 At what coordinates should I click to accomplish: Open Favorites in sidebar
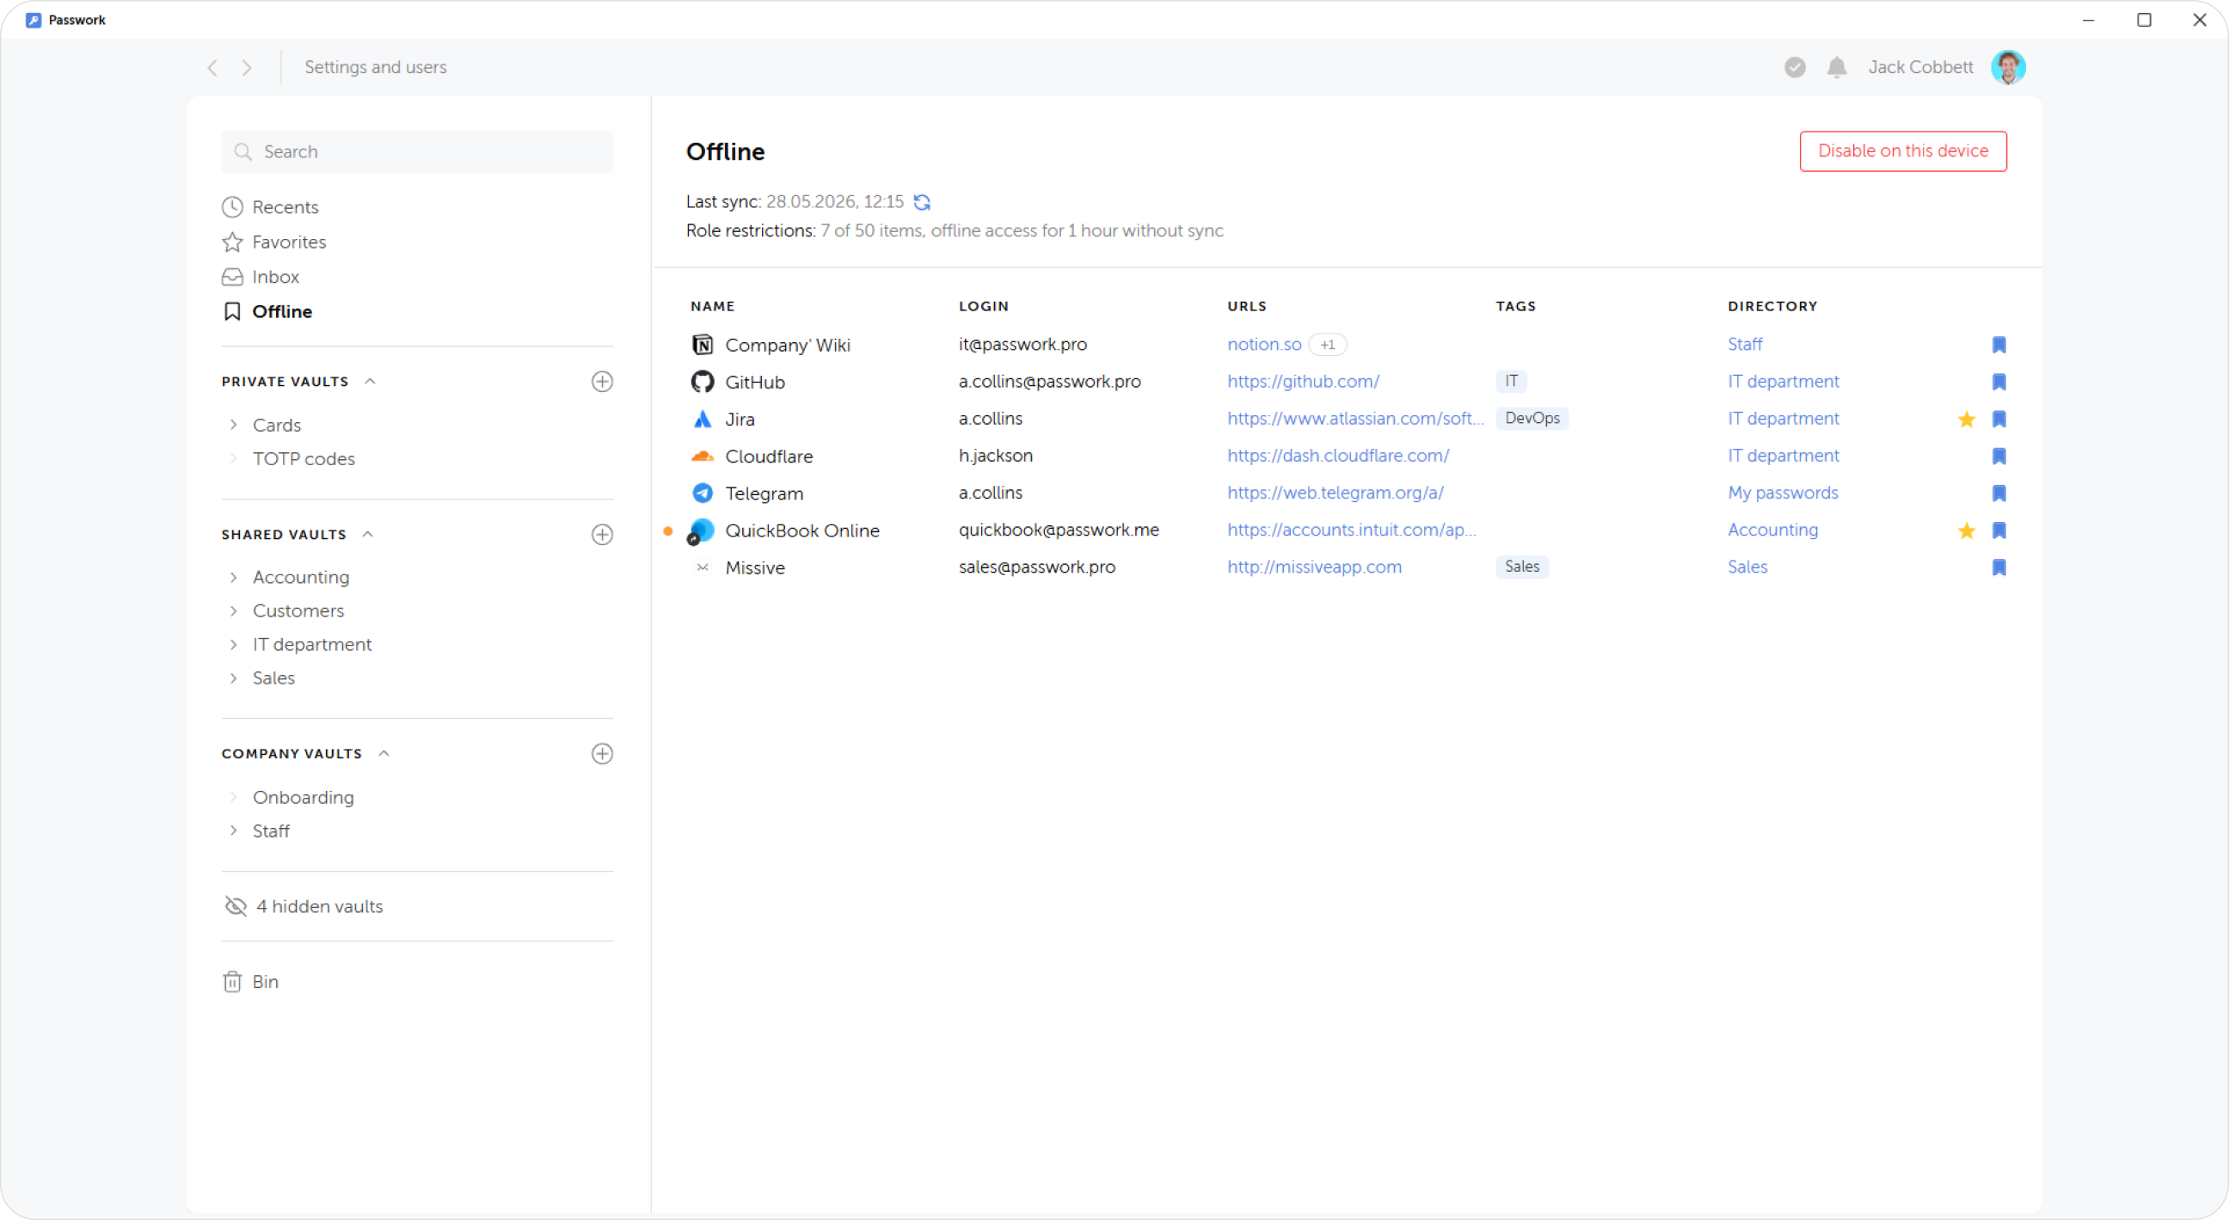(x=273, y=242)
